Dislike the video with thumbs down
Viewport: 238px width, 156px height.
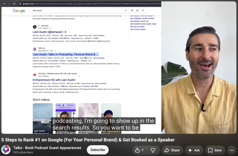tap(153, 150)
